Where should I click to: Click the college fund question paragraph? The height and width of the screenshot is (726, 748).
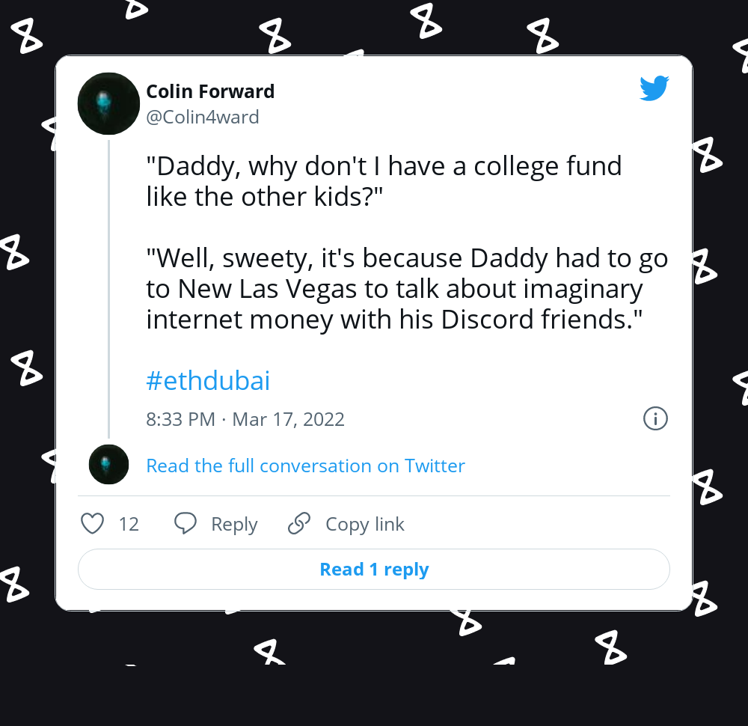(x=384, y=180)
